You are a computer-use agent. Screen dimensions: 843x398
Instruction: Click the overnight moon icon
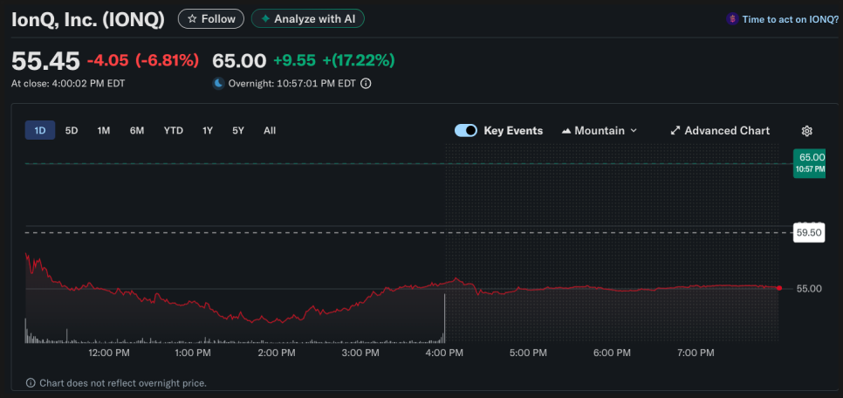pyautogui.click(x=218, y=84)
